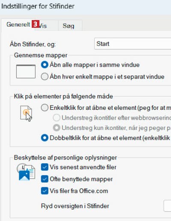Click the privacy icon with picture and document
The height and width of the screenshot is (221, 171).
click(x=26, y=172)
